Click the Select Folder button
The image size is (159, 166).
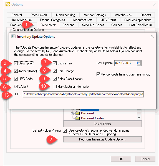click(102, 124)
